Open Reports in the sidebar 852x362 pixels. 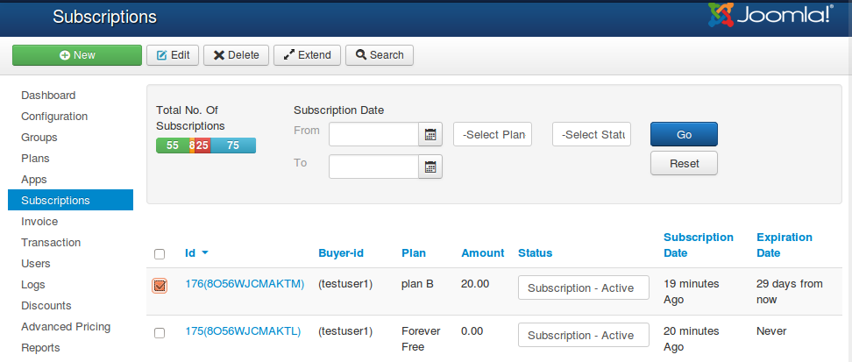pos(40,347)
